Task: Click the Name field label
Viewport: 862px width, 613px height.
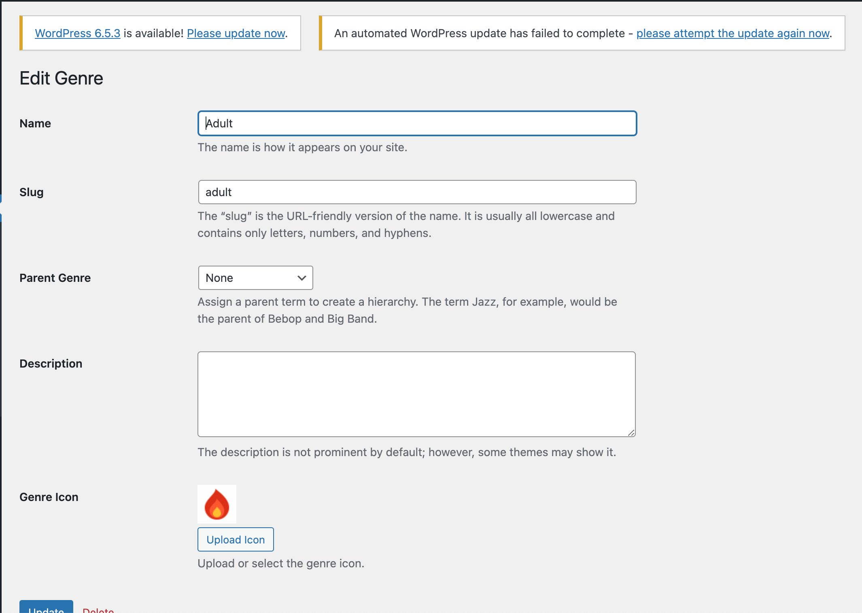Action: point(35,123)
